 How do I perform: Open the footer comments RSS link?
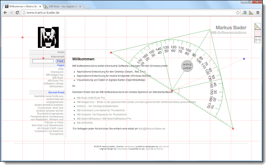[x=158, y=149]
